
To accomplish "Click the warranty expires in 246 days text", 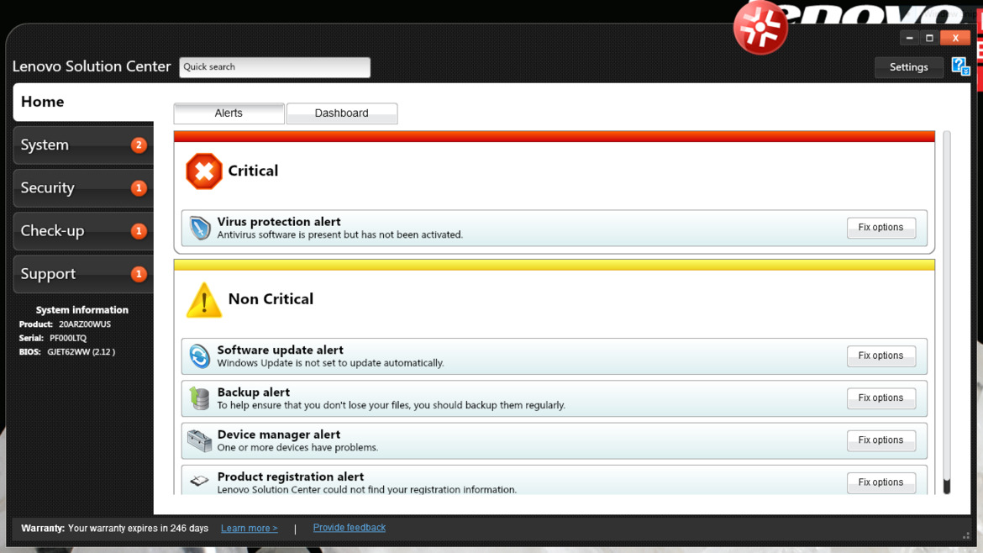I will (x=138, y=529).
